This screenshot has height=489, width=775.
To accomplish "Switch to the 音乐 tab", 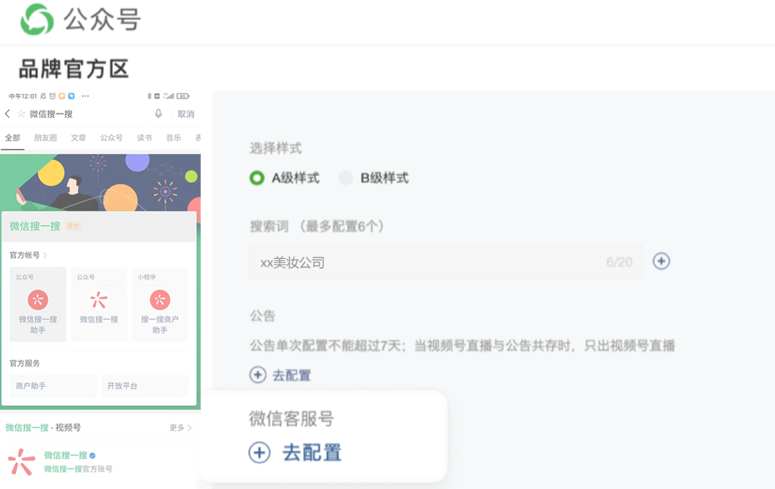I will click(173, 138).
